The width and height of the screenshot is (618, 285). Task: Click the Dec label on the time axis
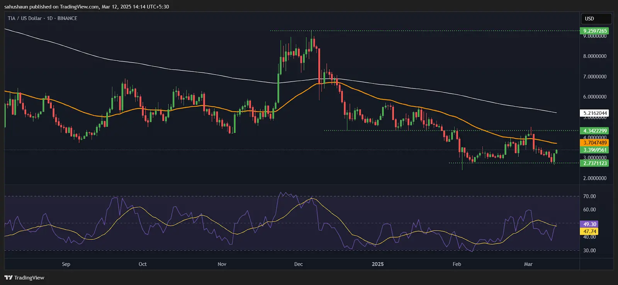coord(299,264)
